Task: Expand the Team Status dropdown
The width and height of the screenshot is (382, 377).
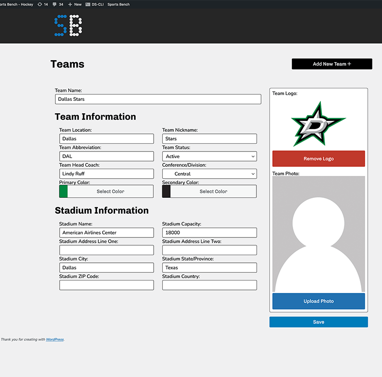Action: tap(210, 156)
